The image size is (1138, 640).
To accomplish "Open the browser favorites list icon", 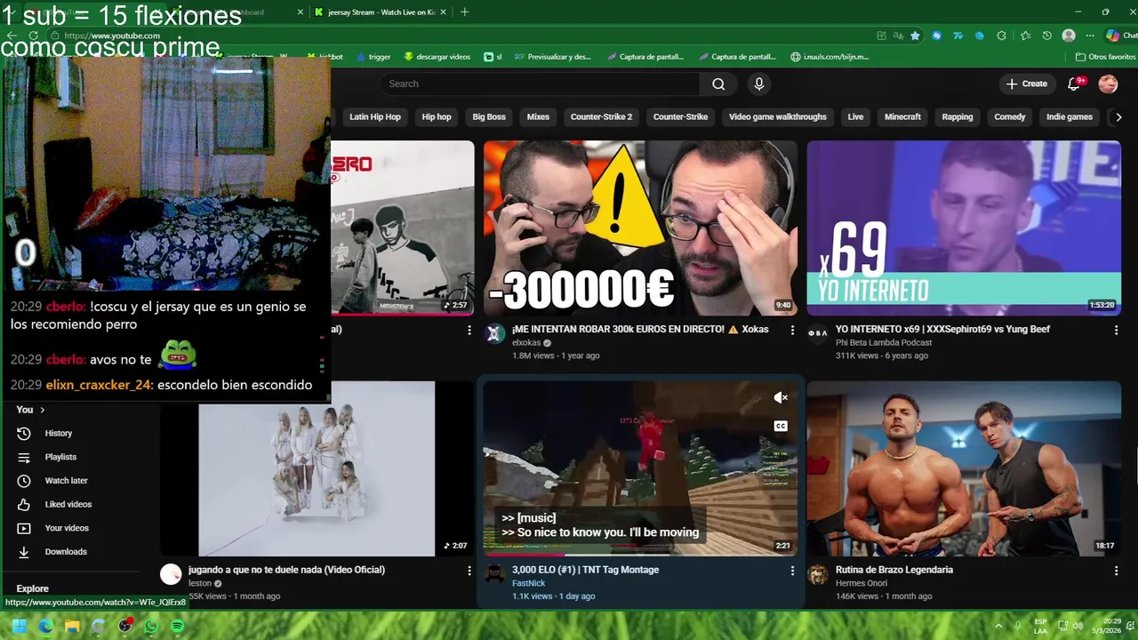I will (x=1025, y=36).
